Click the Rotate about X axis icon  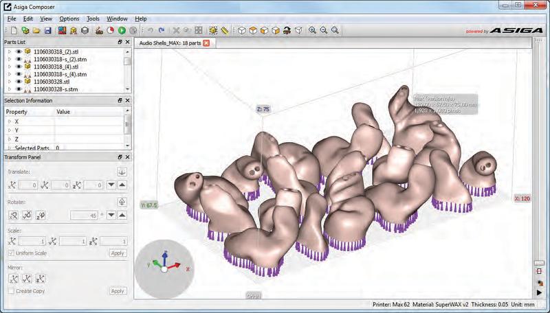point(12,216)
